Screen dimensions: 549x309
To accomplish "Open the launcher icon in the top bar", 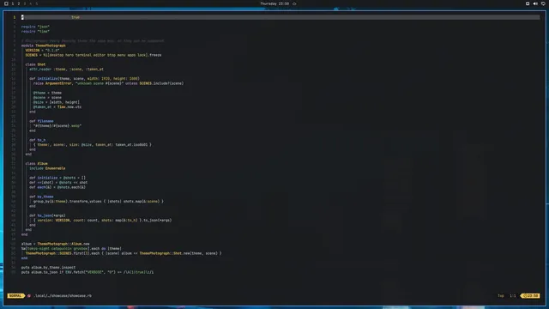I will coord(6,3).
